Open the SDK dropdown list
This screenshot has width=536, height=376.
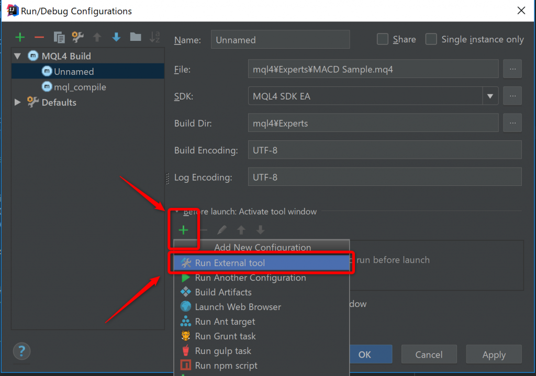490,96
